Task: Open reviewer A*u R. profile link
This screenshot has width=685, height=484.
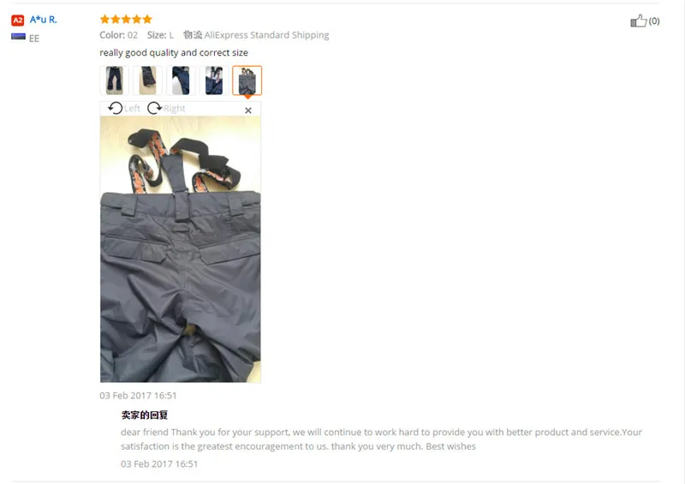Action: (44, 20)
